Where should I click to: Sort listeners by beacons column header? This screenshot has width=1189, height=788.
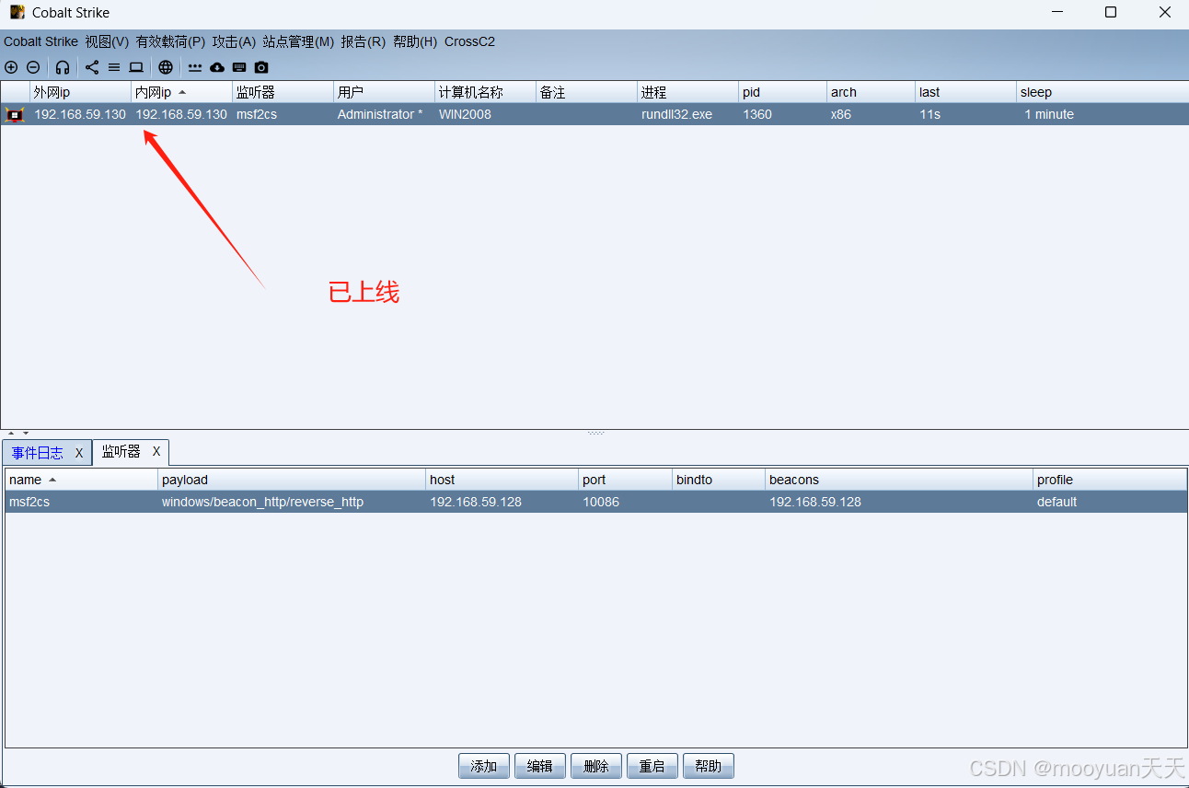point(900,480)
